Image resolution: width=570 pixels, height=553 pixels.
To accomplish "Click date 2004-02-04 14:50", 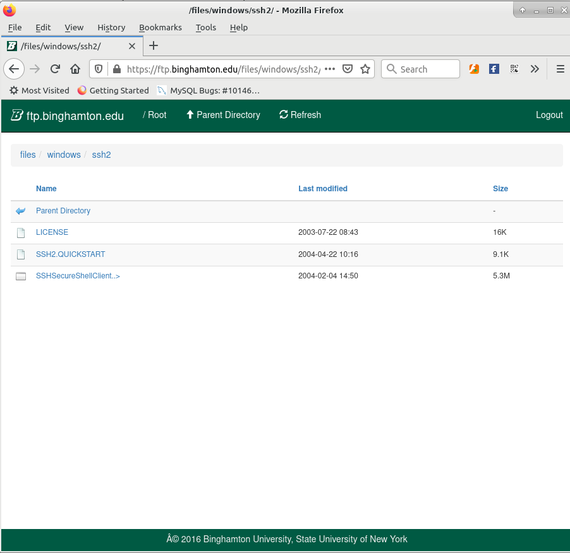I will point(328,276).
